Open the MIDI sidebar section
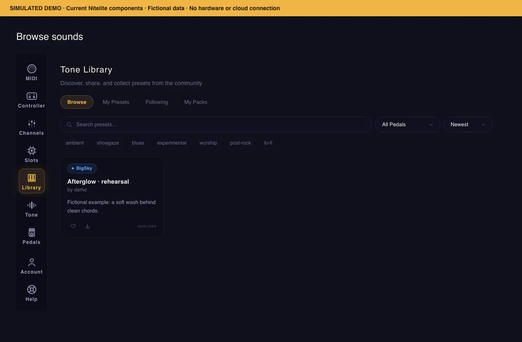522x342 pixels. (x=31, y=72)
